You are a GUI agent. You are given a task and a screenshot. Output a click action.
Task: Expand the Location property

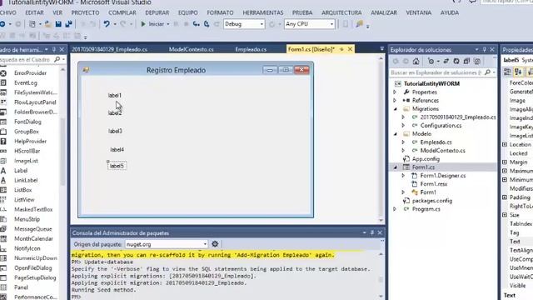505,144
